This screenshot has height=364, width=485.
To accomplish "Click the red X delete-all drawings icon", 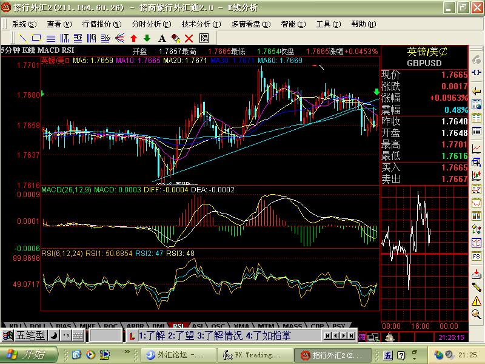I will 189,38.
